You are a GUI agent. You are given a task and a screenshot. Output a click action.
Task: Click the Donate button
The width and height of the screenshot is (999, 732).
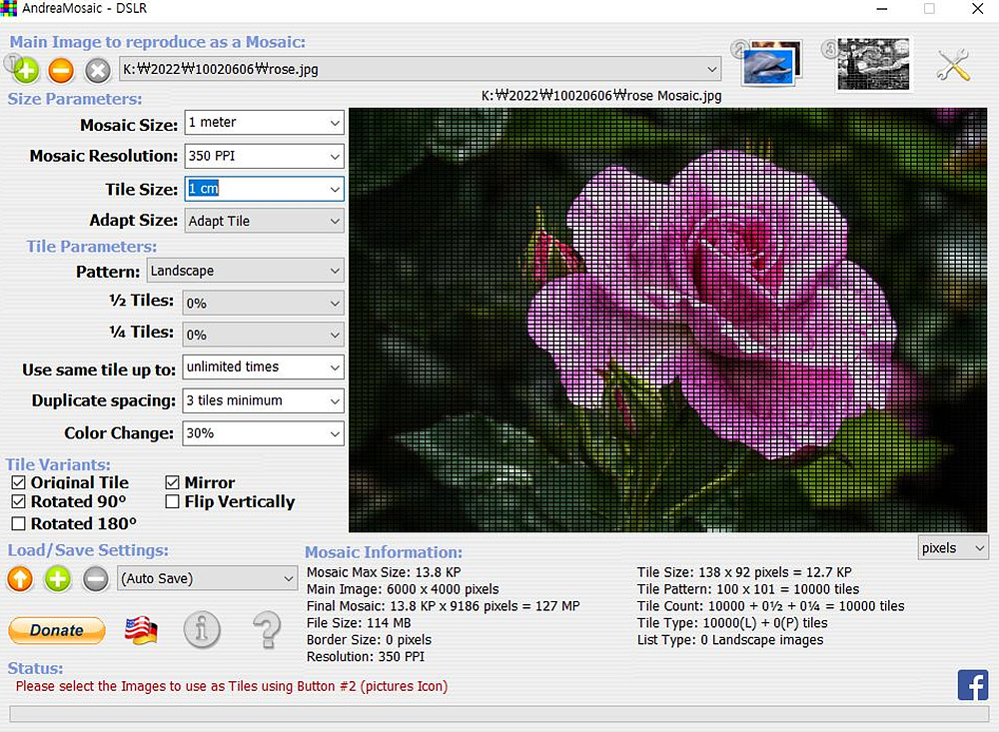click(x=57, y=630)
